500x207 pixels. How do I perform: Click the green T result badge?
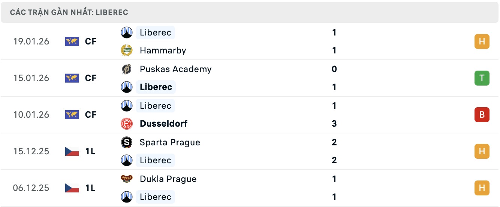482,78
